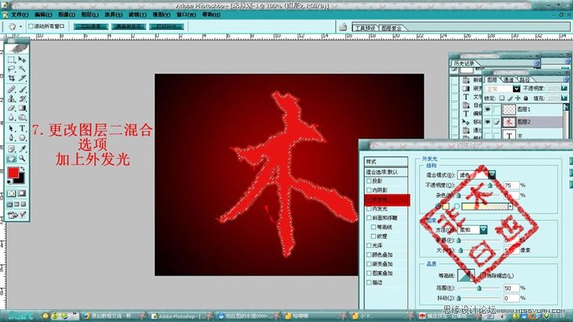The height and width of the screenshot is (322, 573).
Task: Select the Hand tool in toolbox
Action: (11, 159)
